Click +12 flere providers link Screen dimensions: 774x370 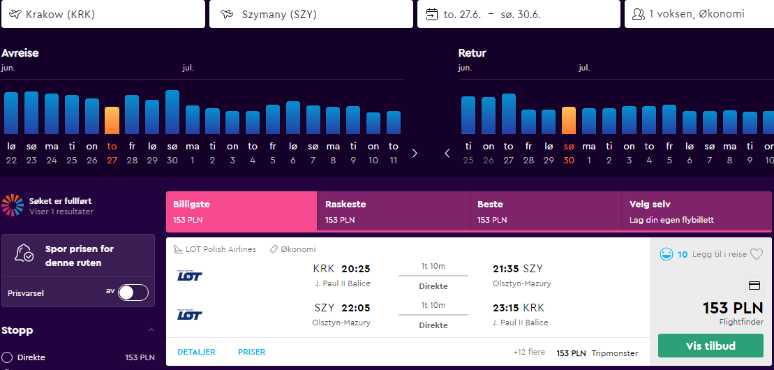[x=529, y=353]
